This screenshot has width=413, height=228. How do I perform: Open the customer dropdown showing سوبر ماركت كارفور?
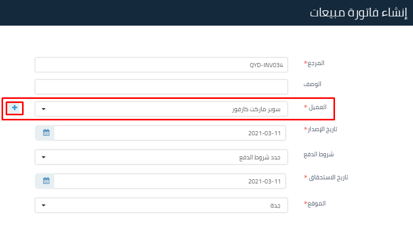point(162,109)
